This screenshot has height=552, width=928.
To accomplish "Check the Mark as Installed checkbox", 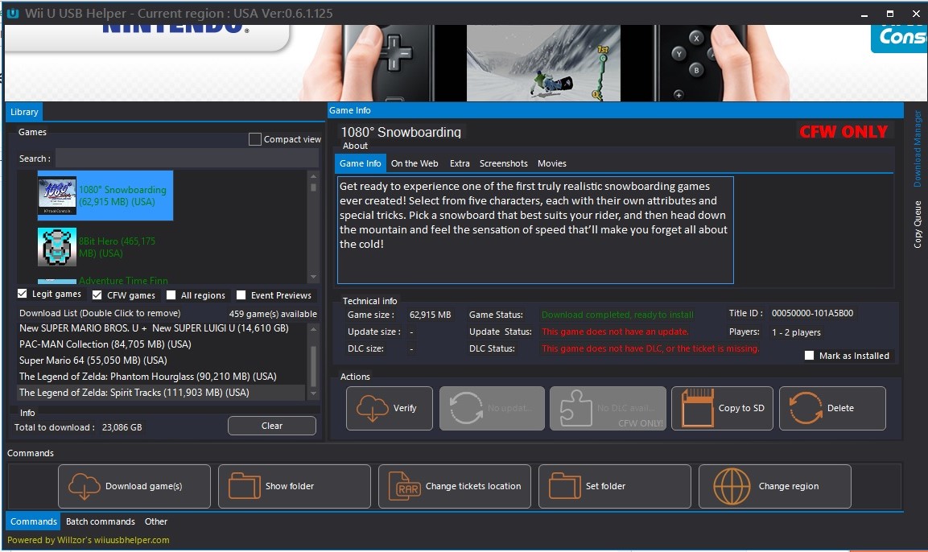I will click(x=809, y=356).
